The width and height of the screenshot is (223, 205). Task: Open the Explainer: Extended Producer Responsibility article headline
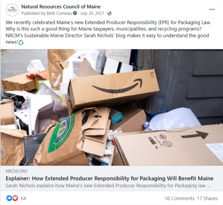109,178
